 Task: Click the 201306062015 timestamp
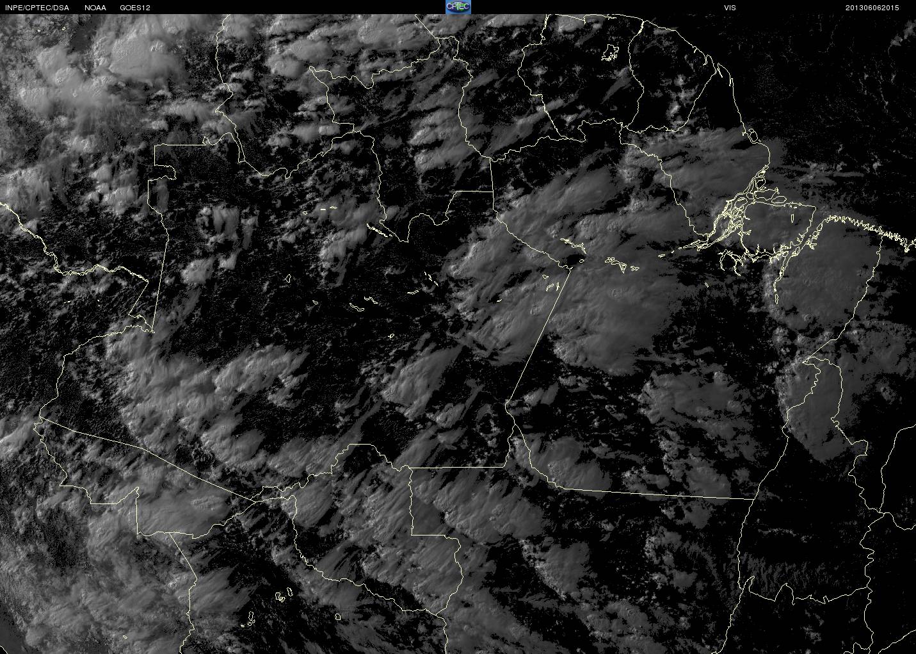click(x=872, y=8)
